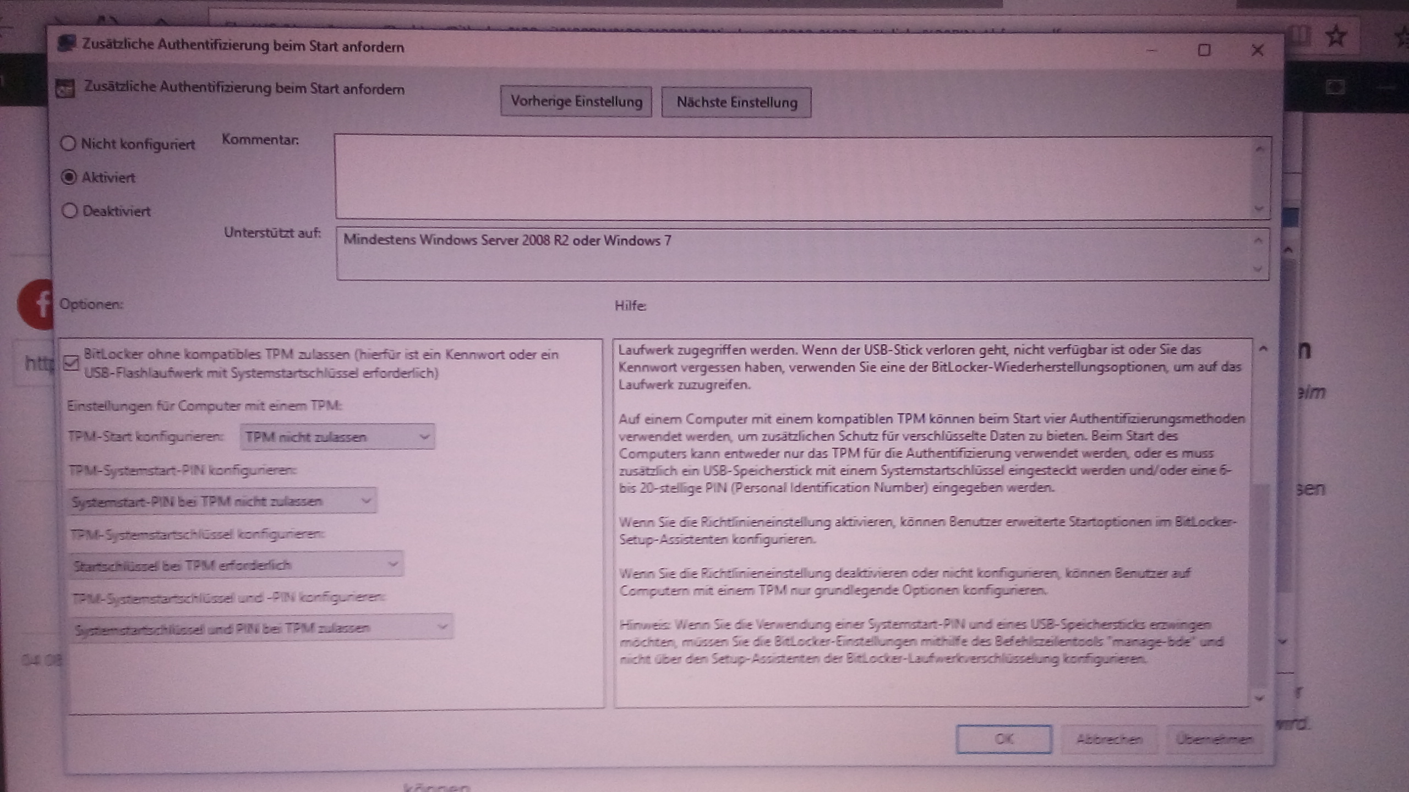Maximize the policy dialog window

pos(1204,51)
